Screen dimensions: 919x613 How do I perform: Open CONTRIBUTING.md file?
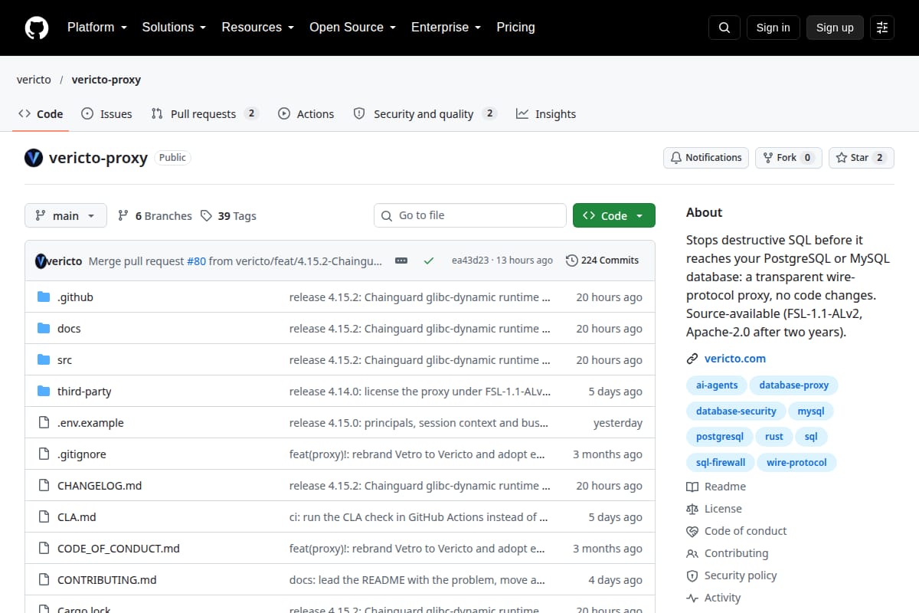coord(107,580)
